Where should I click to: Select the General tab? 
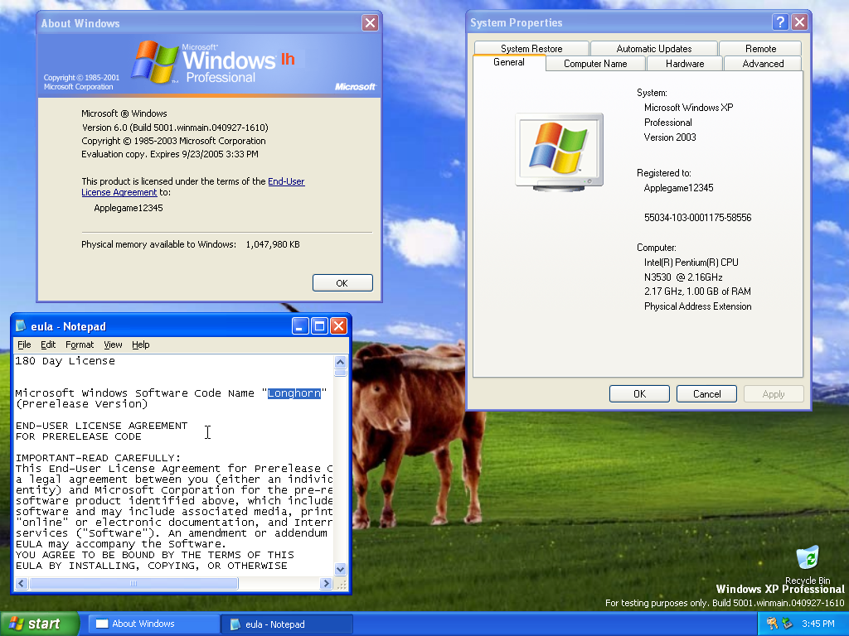click(509, 62)
